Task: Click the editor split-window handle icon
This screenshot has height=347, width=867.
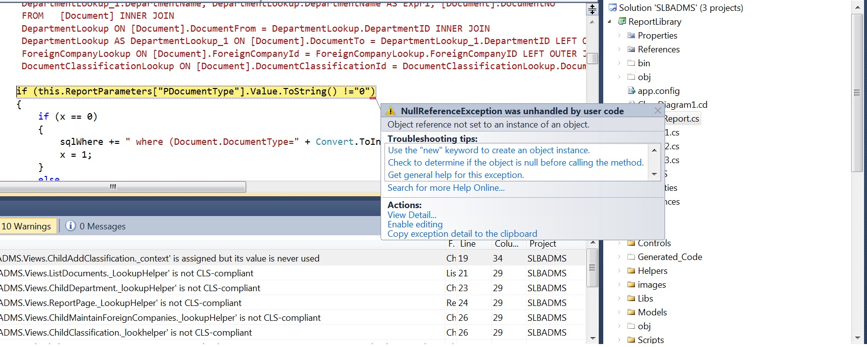Action: pos(592,8)
